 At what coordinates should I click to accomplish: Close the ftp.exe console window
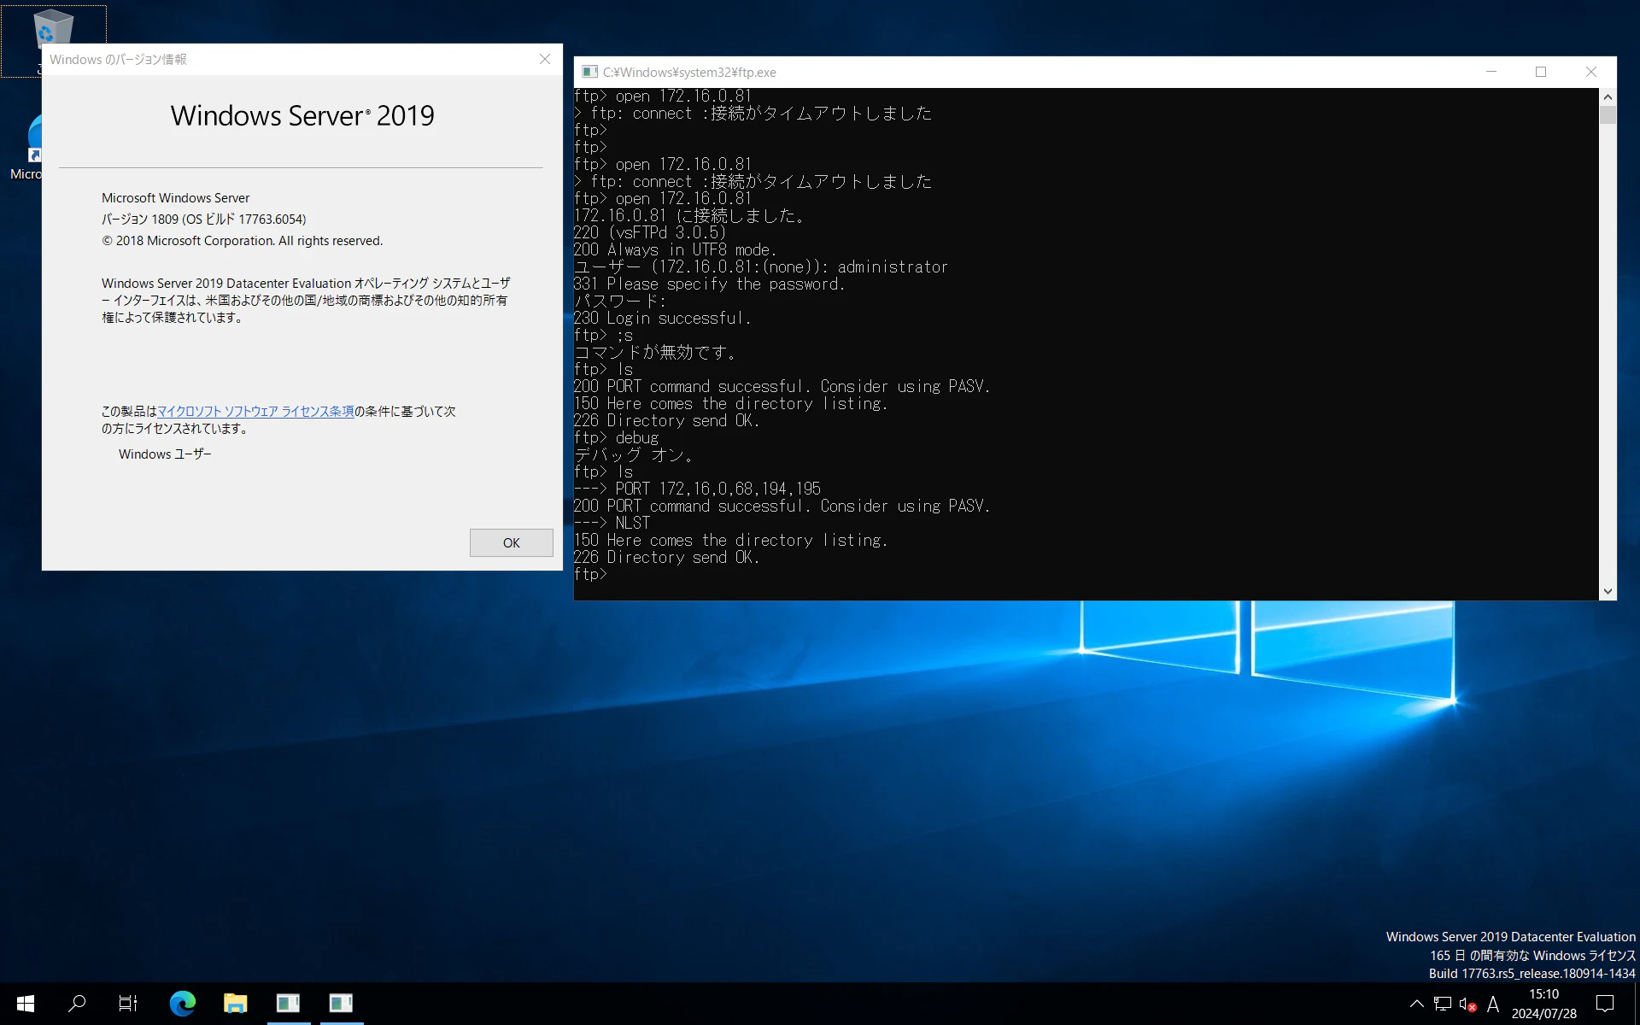tap(1590, 72)
